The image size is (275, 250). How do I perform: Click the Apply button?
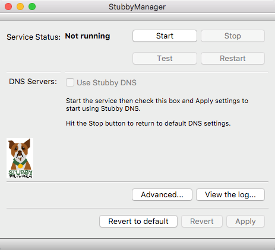click(245, 222)
